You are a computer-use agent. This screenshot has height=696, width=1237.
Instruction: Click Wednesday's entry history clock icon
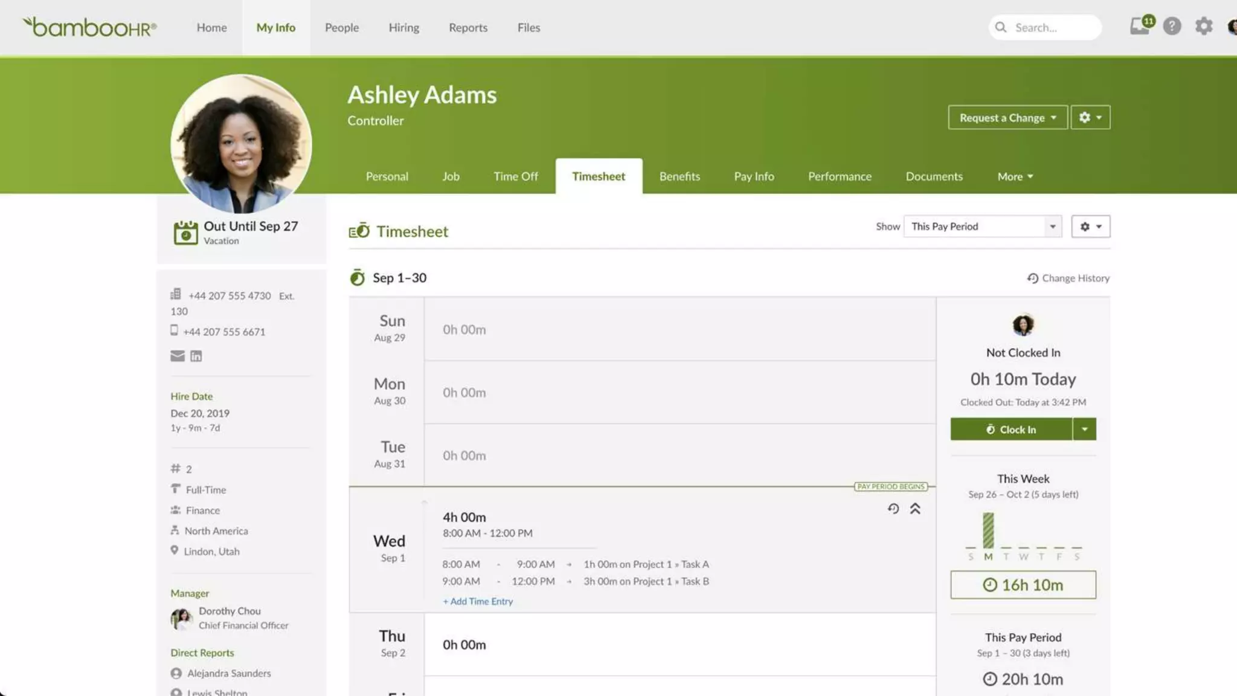pos(893,509)
